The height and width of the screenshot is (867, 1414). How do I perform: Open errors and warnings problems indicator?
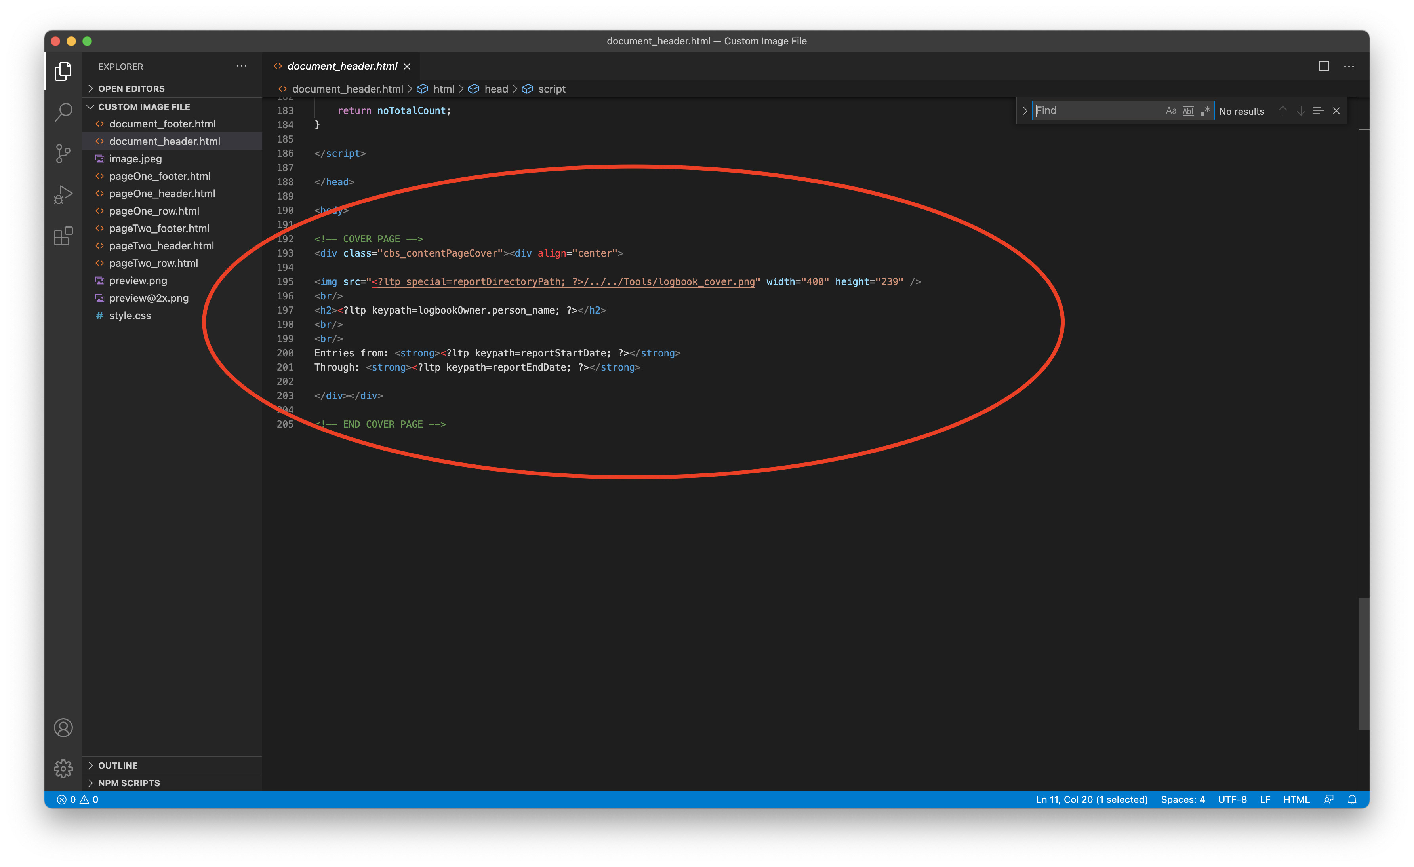coord(78,799)
